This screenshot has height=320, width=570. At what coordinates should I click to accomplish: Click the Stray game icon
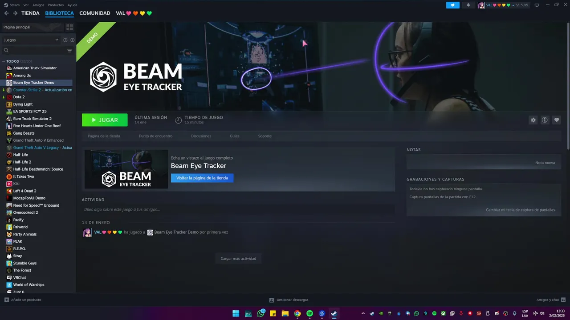pyautogui.click(x=9, y=256)
